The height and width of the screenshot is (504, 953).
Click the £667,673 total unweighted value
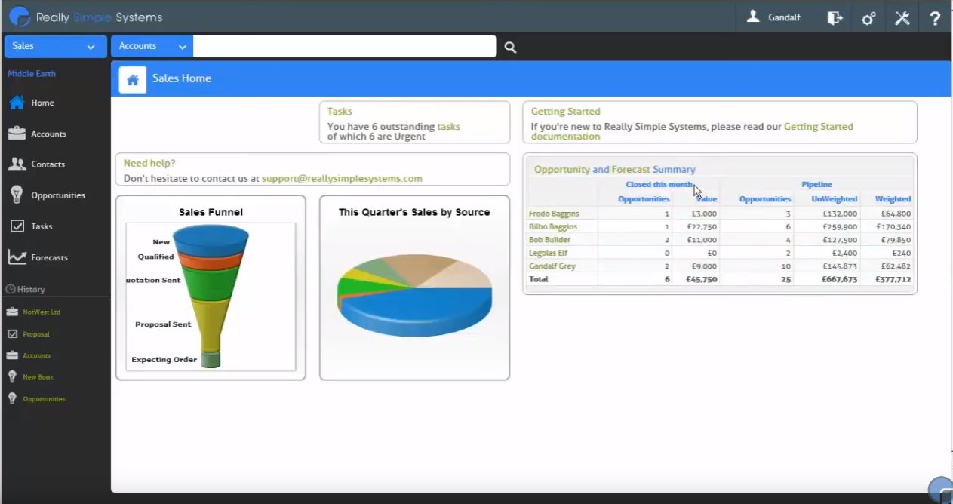tap(838, 279)
